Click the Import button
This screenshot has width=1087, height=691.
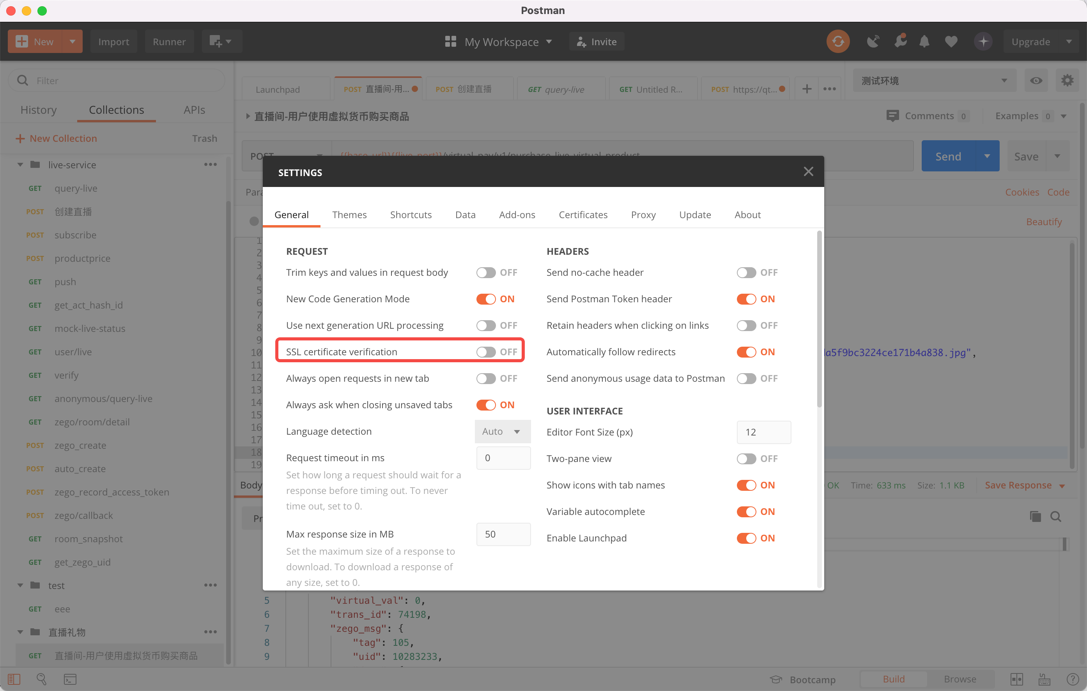[113, 42]
